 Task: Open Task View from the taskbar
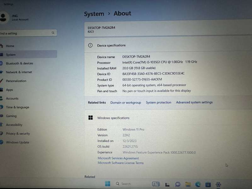point(167,185)
